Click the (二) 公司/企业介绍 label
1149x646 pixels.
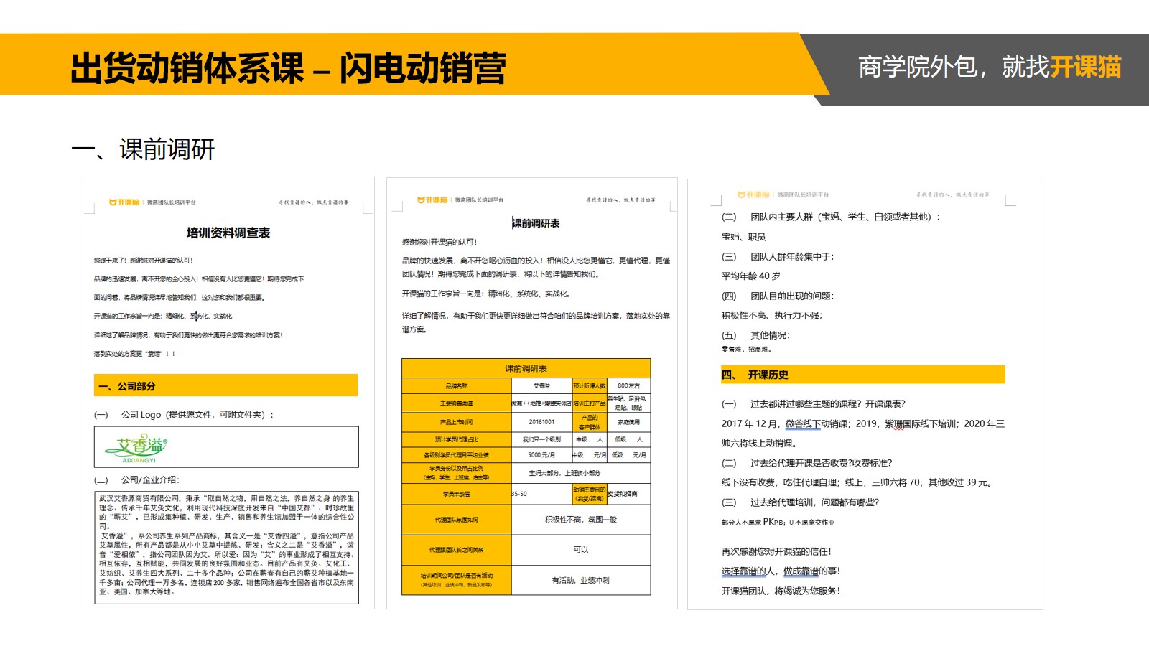[x=137, y=479]
